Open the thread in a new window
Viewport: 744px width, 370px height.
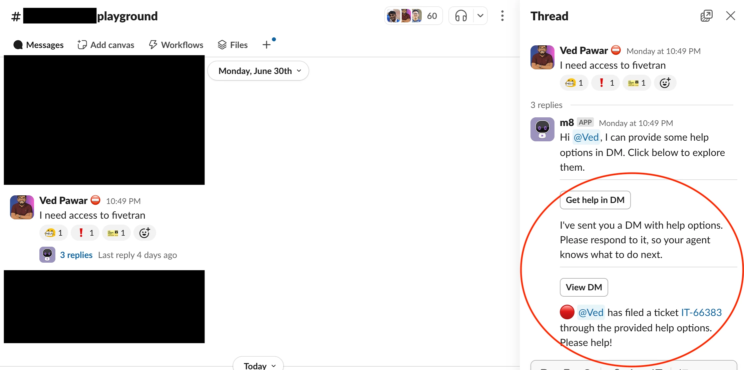point(706,16)
